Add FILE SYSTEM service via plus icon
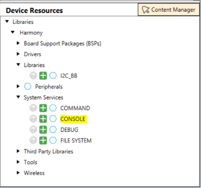Viewport: 201px width, 188px height. [x=43, y=140]
